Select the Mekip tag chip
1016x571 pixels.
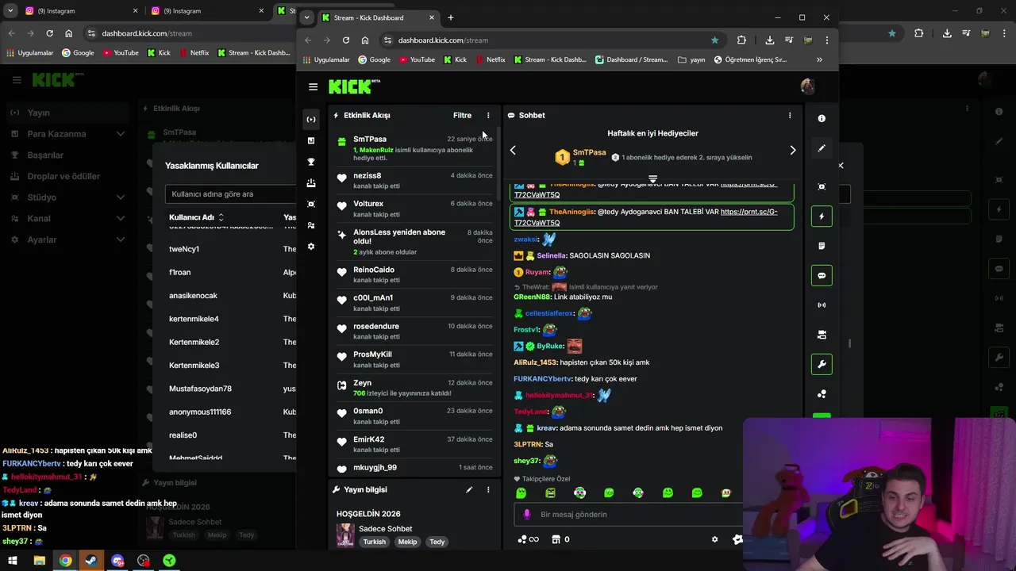pyautogui.click(x=407, y=542)
